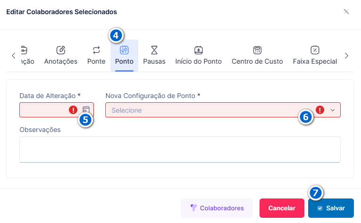The height and width of the screenshot is (223, 361).
Task: Click the Data de Alteração error icon
Action: (73, 110)
